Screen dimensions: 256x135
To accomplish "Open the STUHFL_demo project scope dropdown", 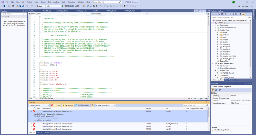I will pos(58,14).
